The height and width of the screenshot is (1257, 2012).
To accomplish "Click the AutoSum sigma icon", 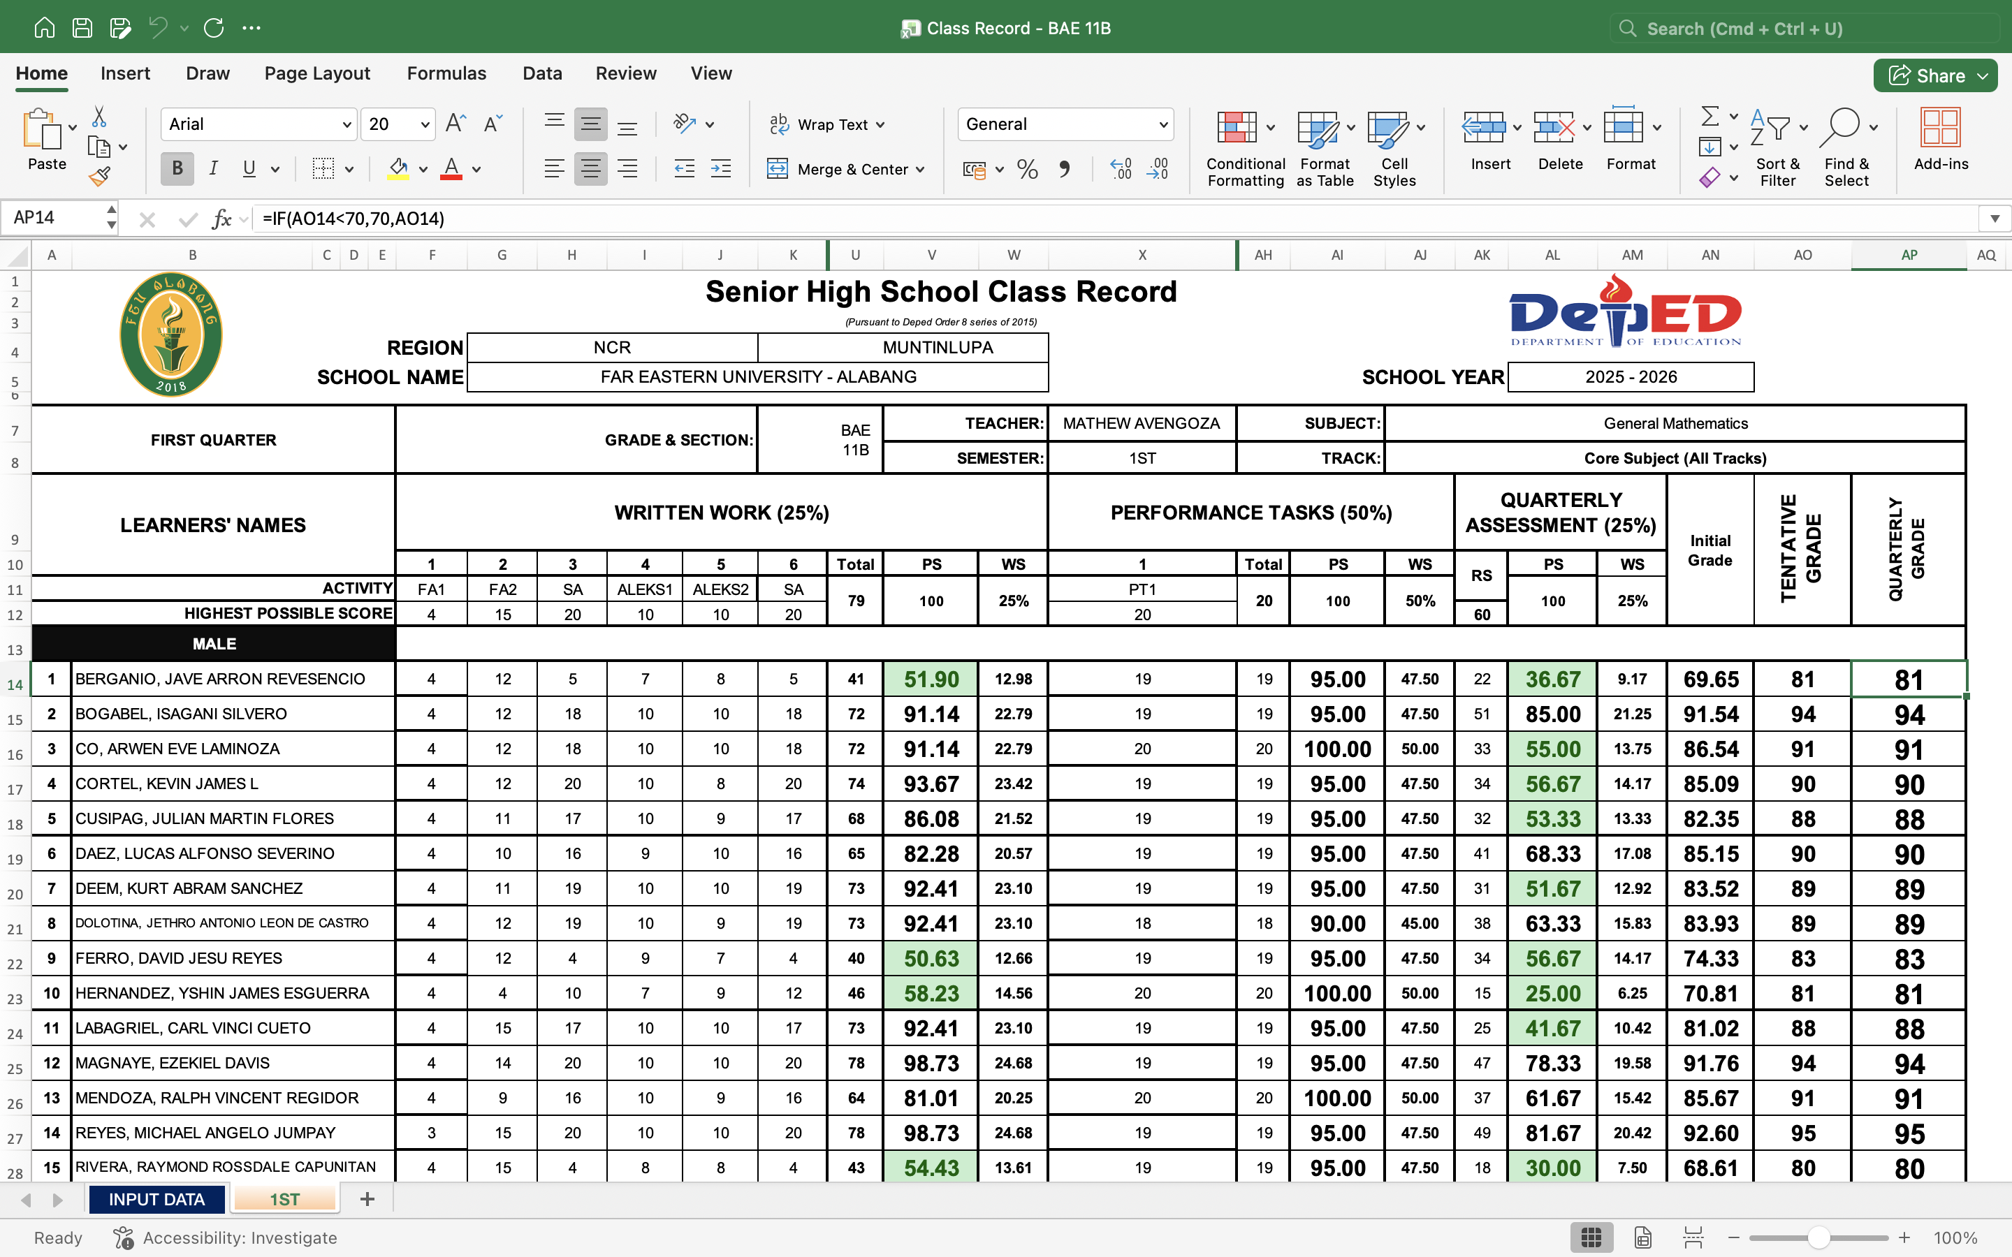I will click(x=1710, y=117).
